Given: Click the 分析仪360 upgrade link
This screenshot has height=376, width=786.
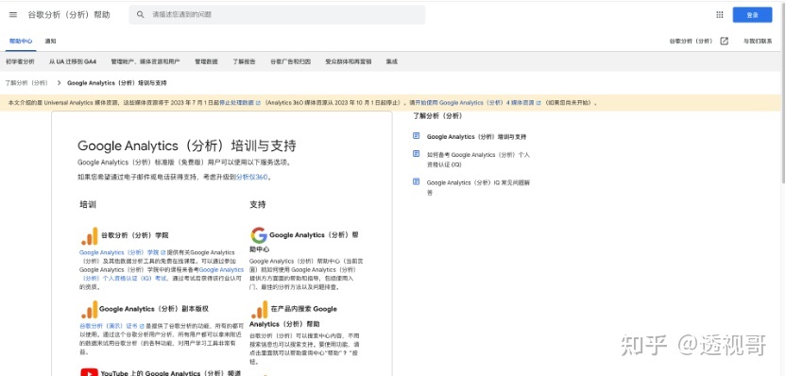Looking at the screenshot, I should click(x=252, y=177).
